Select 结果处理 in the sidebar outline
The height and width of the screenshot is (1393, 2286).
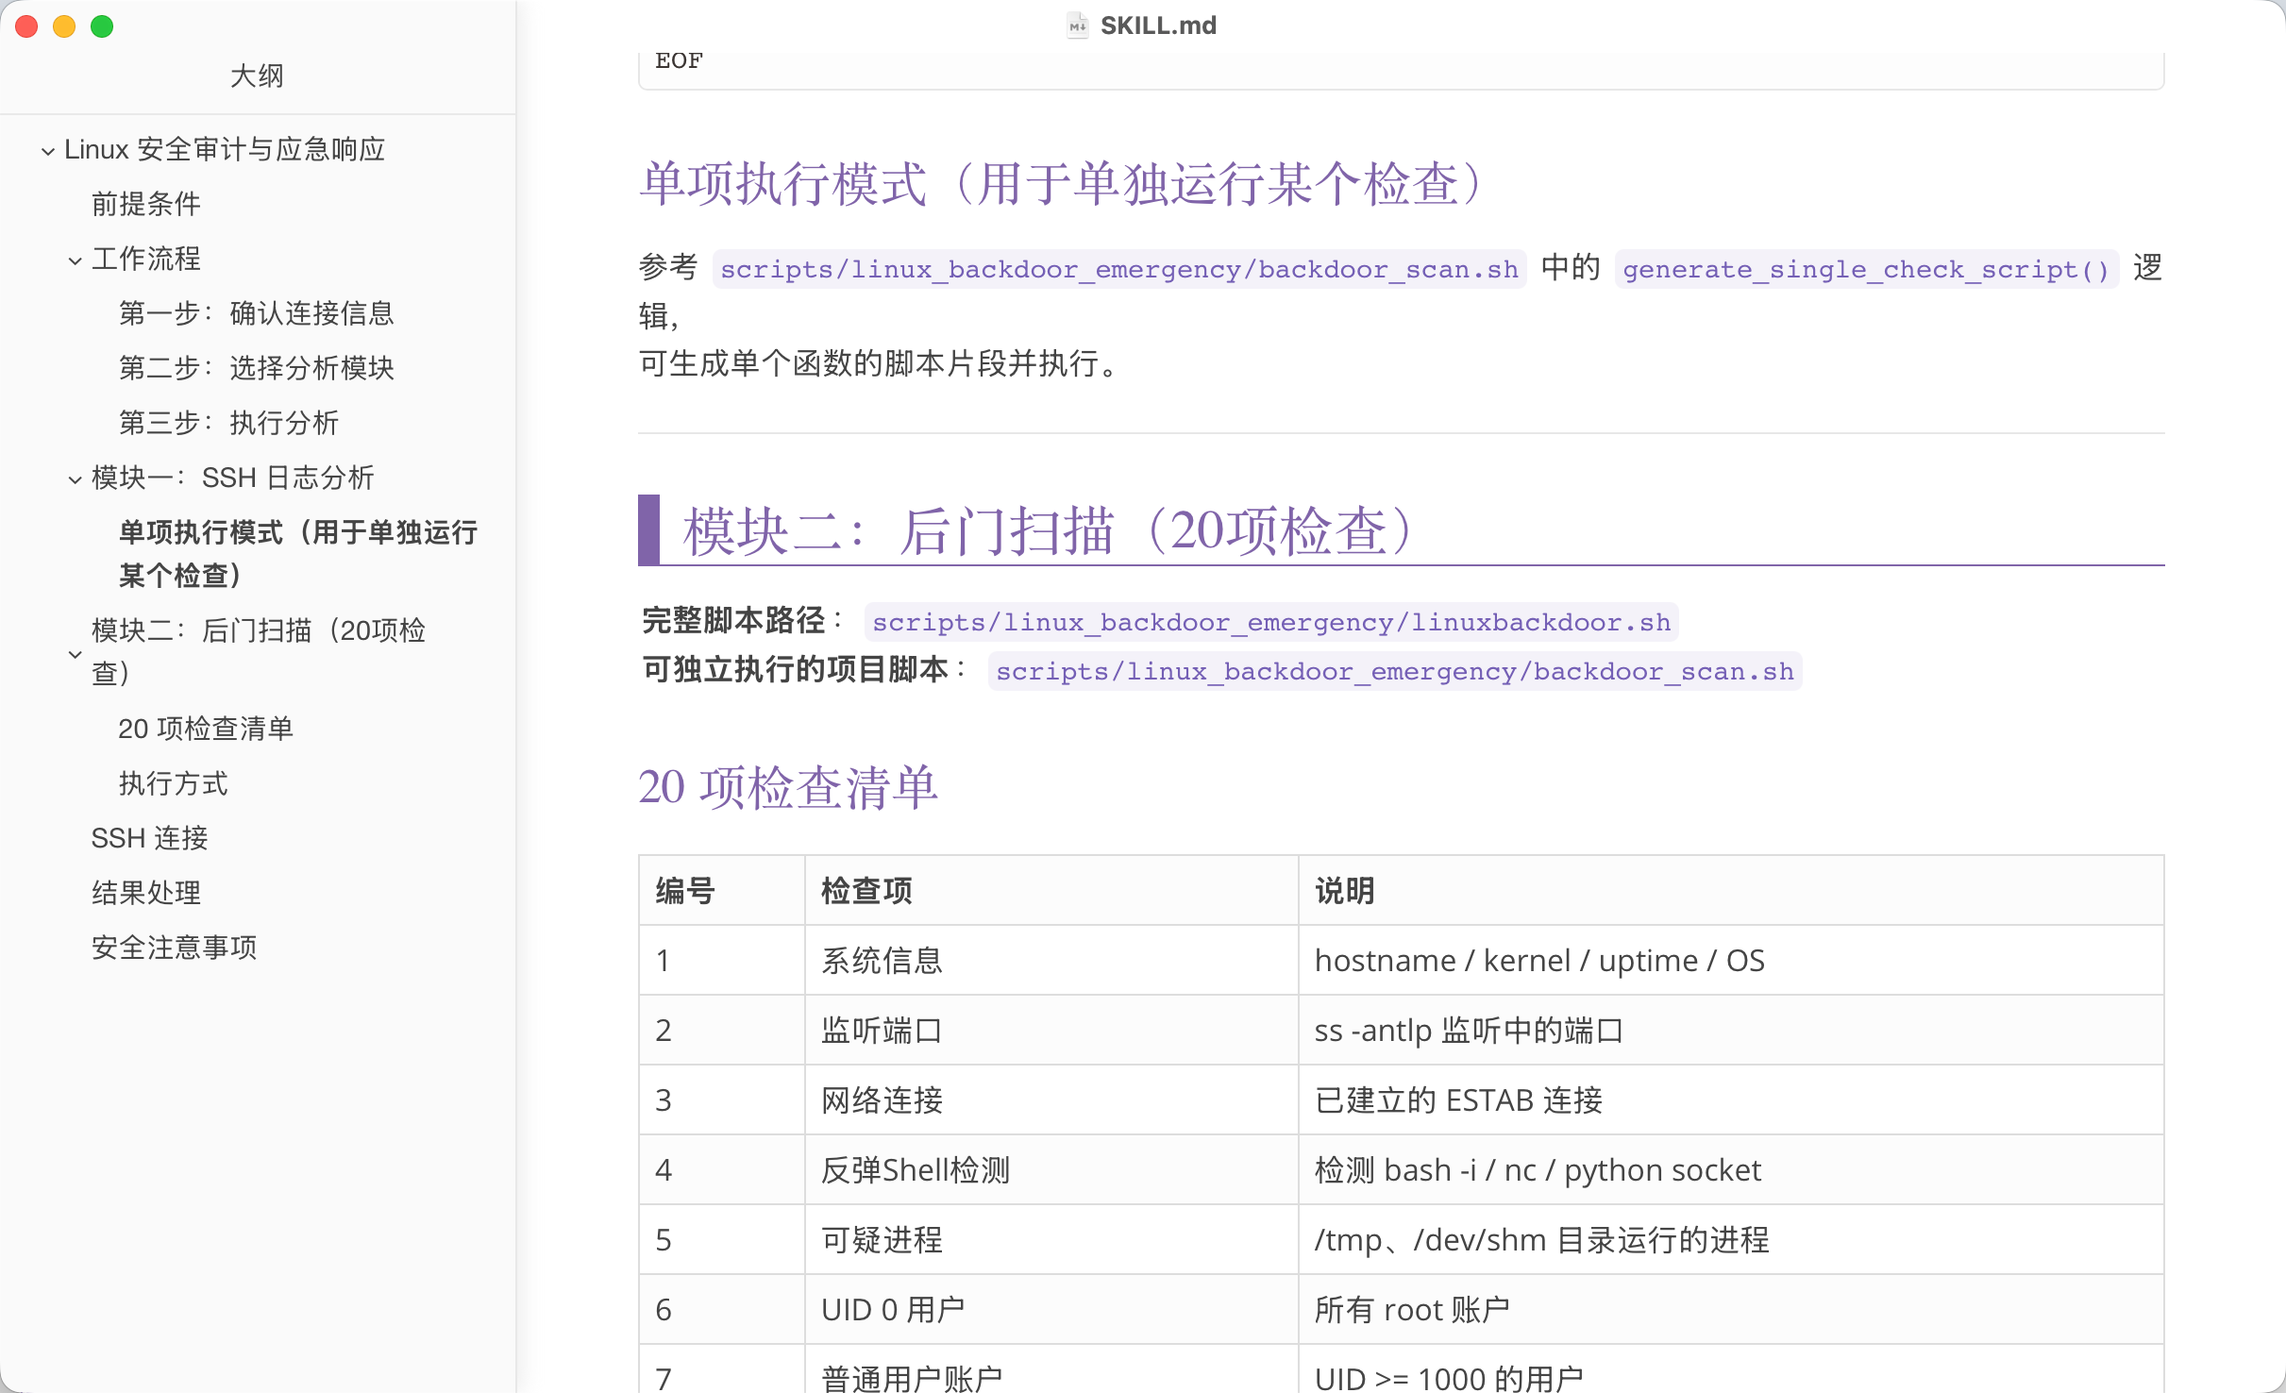click(146, 893)
